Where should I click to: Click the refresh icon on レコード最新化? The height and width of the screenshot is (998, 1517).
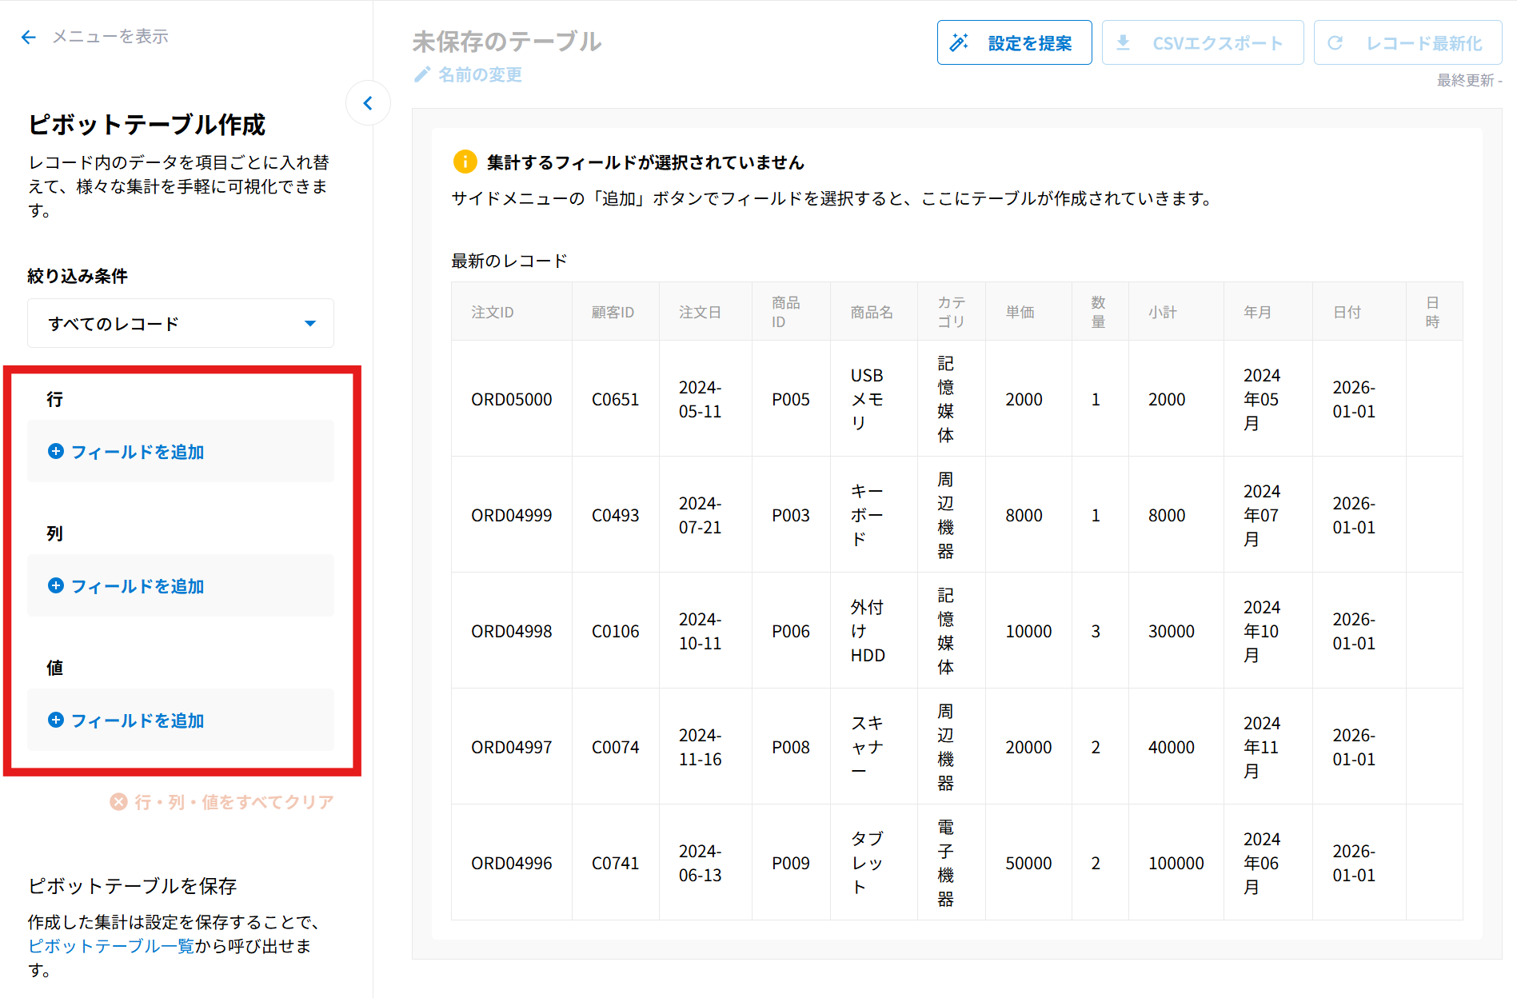click(1335, 43)
